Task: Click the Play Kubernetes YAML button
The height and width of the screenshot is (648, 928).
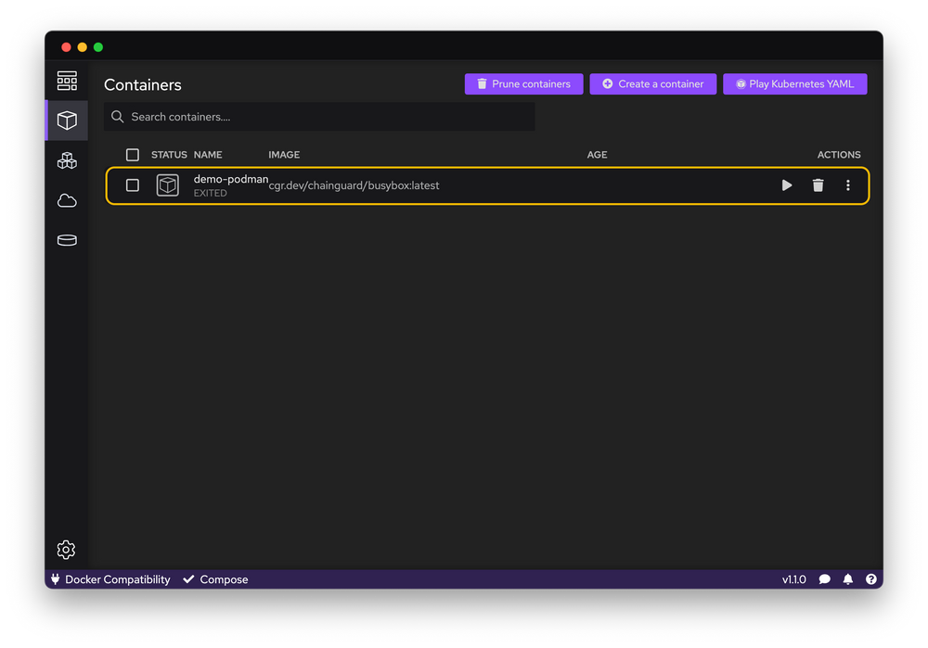Action: [794, 83]
